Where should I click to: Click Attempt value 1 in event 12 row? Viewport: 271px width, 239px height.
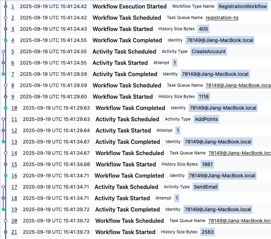pyautogui.click(x=178, y=130)
